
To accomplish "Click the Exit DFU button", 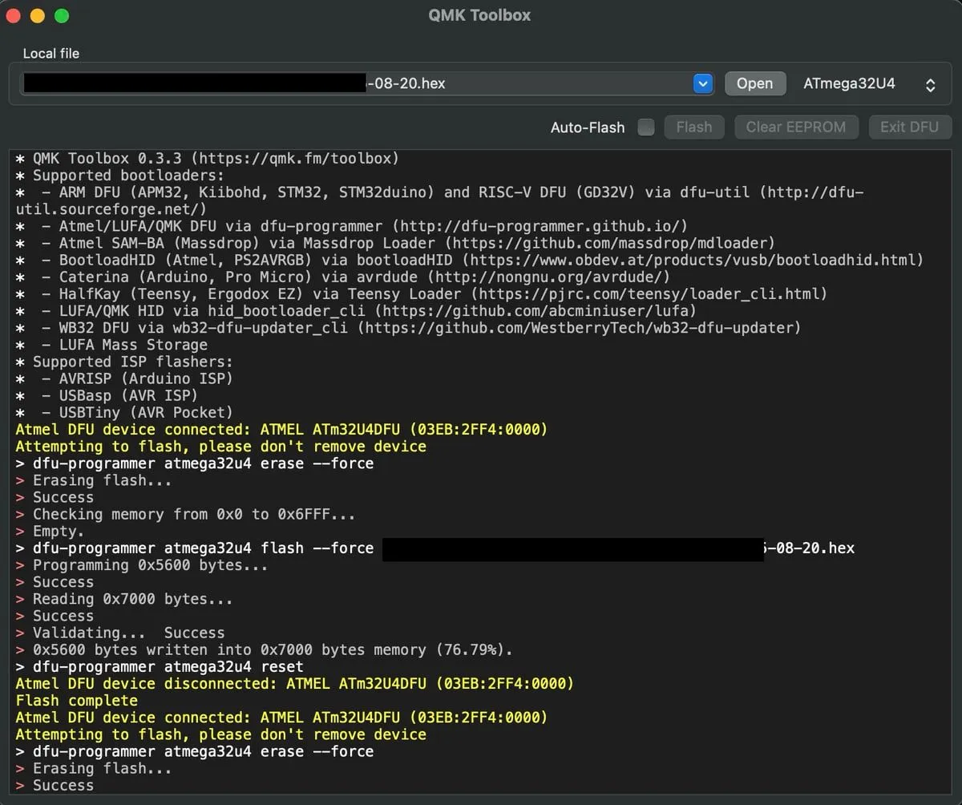I will tap(910, 127).
